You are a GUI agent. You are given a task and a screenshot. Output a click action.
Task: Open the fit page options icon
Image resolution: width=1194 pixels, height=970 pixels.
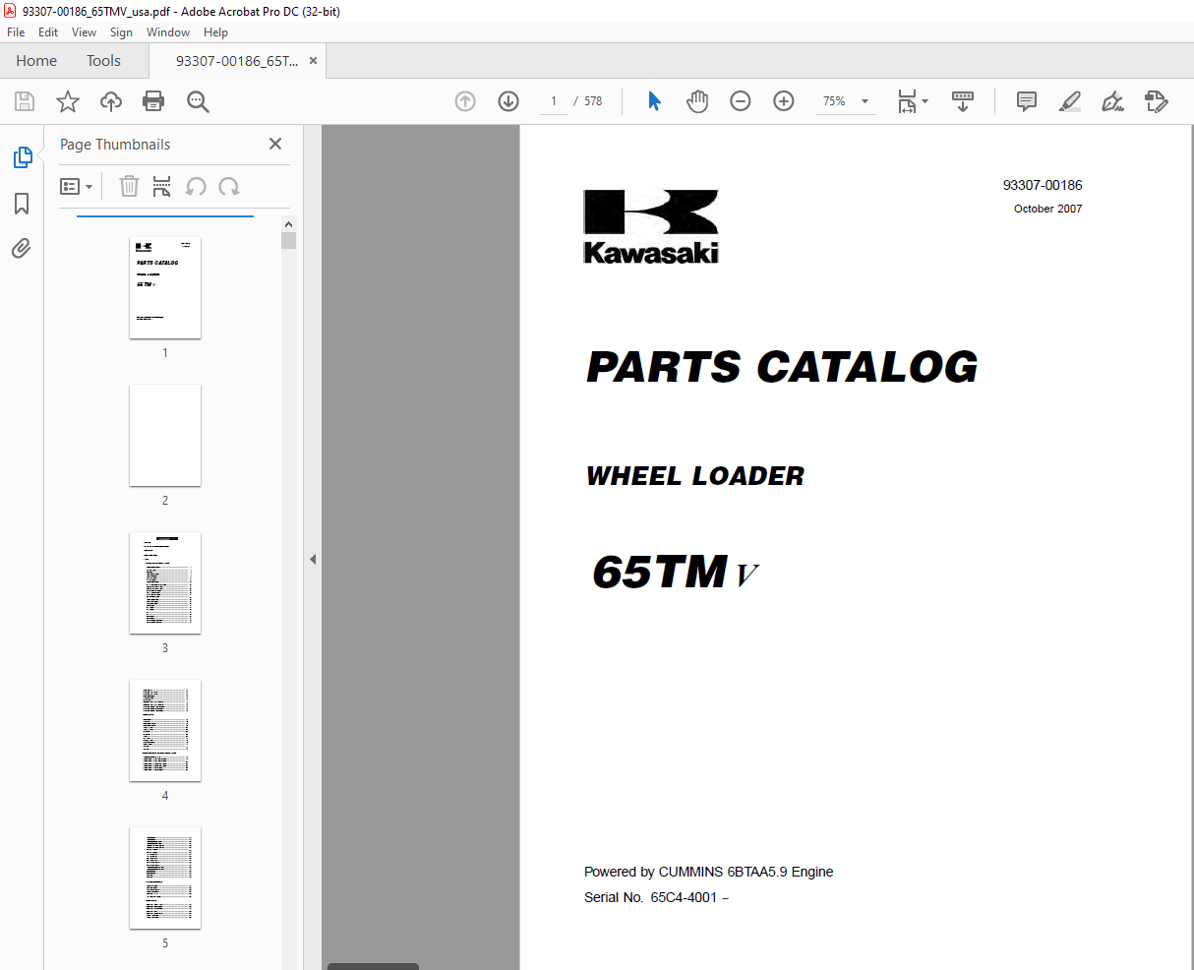tap(912, 101)
